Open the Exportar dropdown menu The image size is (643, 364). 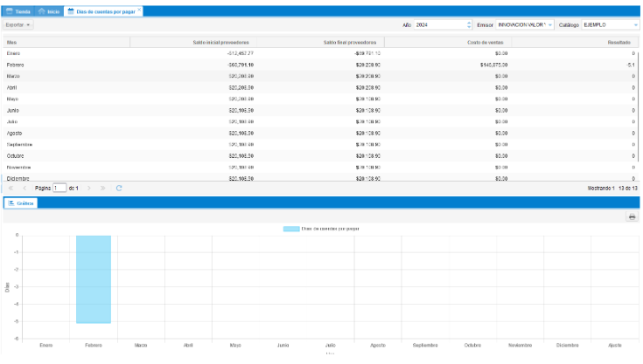(18, 25)
